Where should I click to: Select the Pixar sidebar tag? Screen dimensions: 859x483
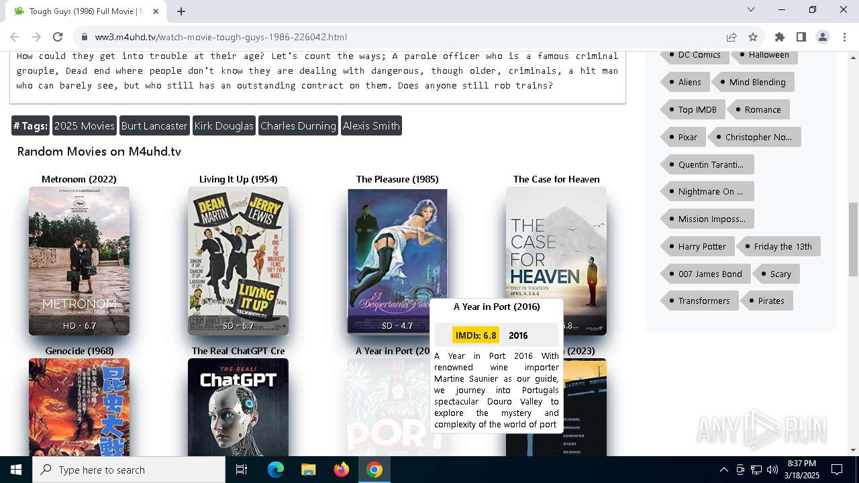pyautogui.click(x=683, y=138)
